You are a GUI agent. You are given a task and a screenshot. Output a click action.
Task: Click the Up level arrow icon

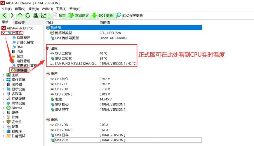point(20,15)
